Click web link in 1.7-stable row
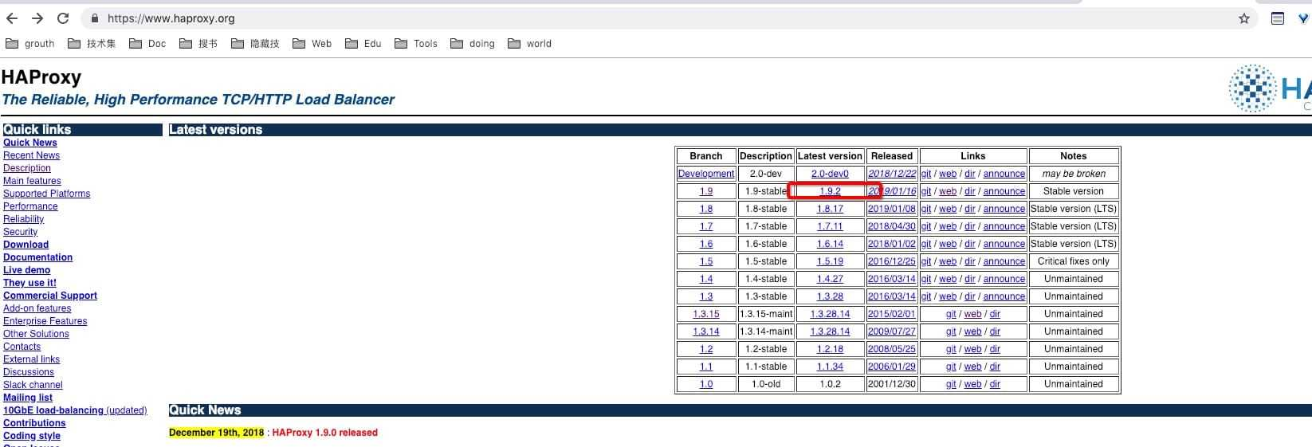 coord(948,226)
